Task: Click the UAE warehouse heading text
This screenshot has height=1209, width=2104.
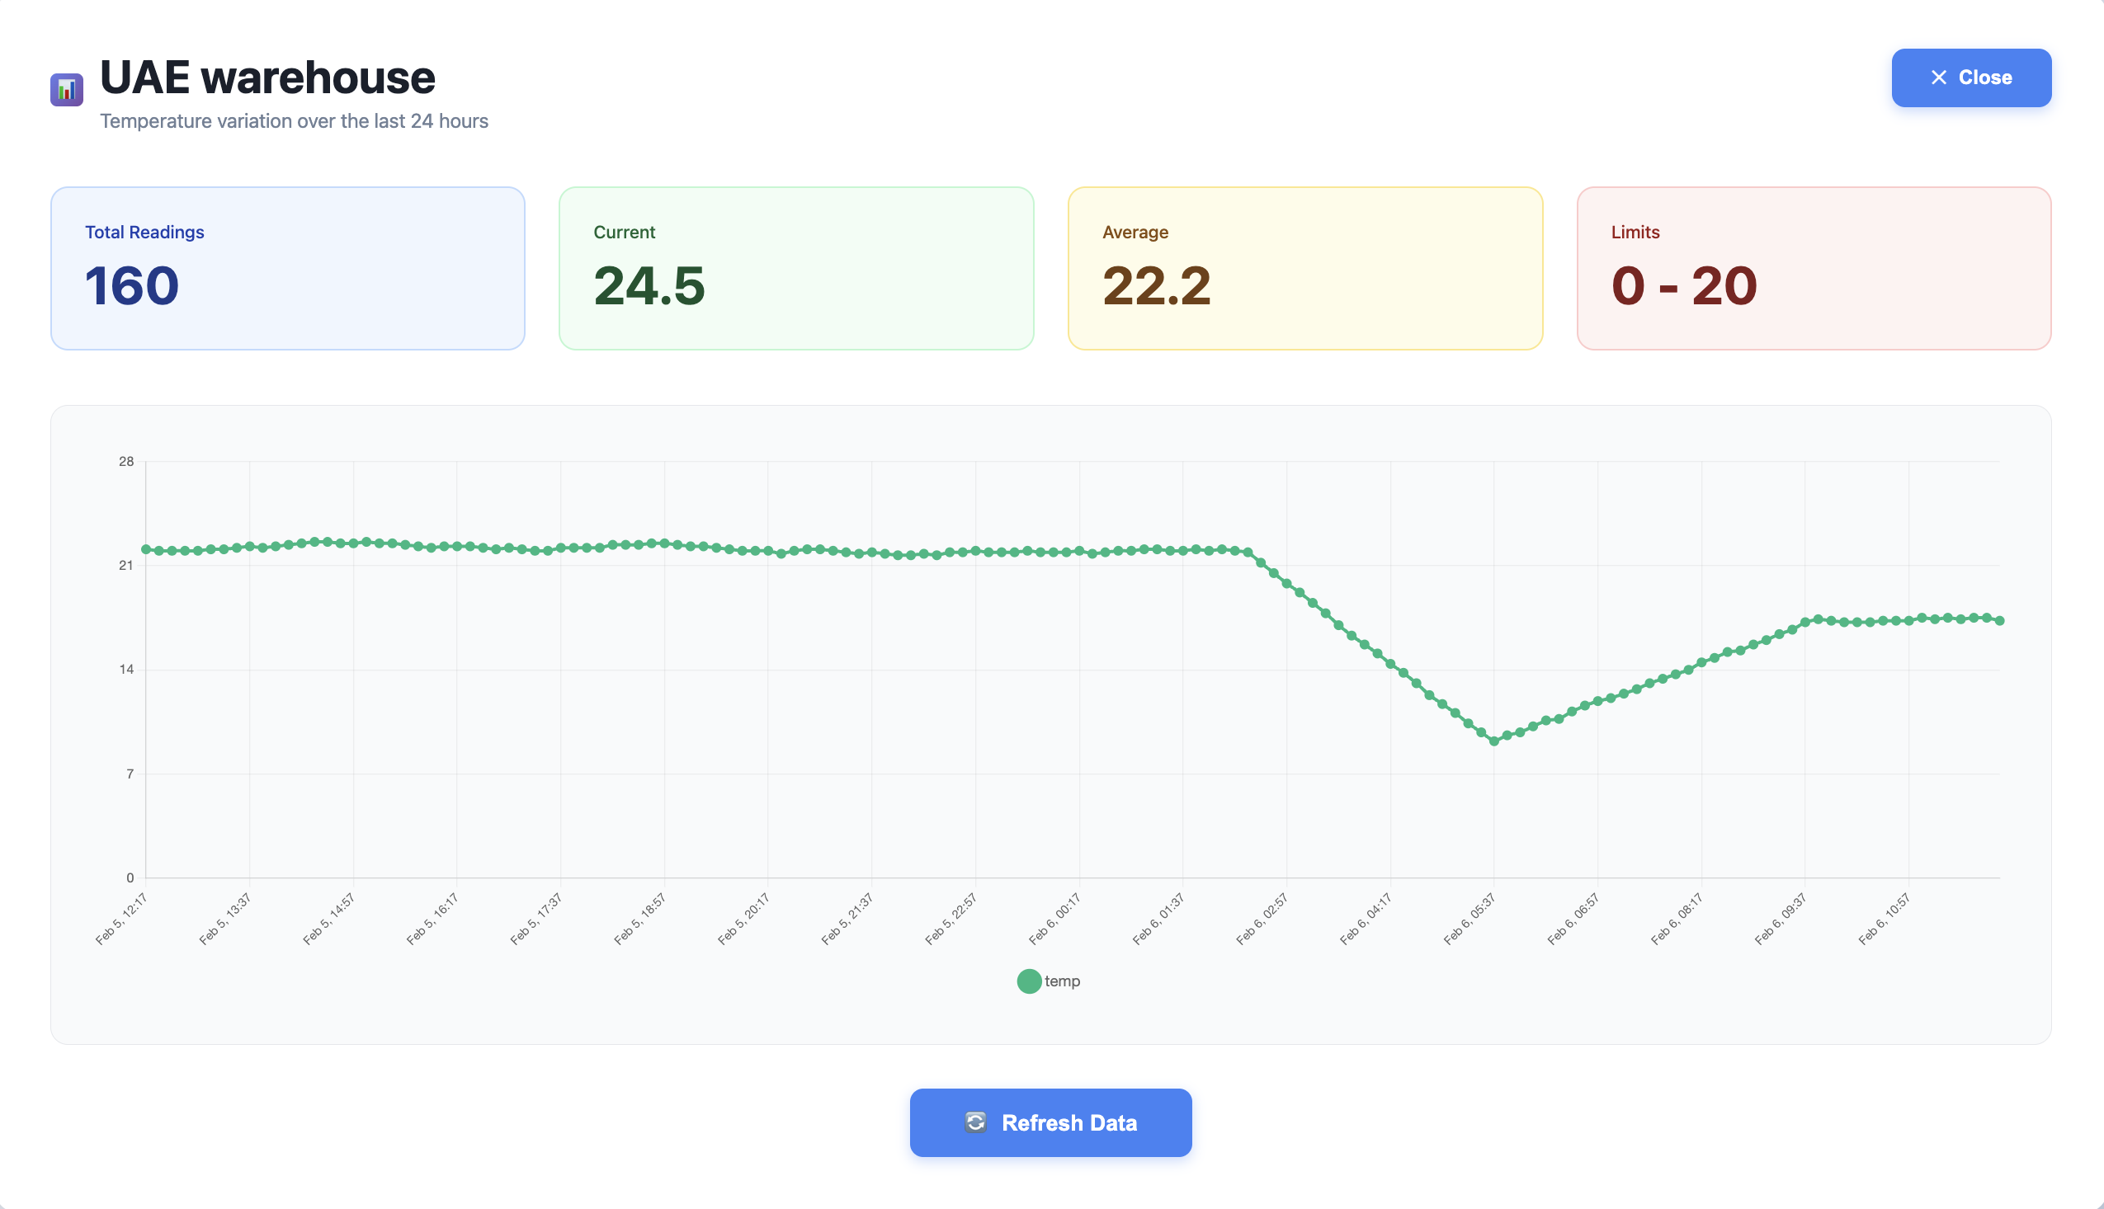Action: point(267,77)
